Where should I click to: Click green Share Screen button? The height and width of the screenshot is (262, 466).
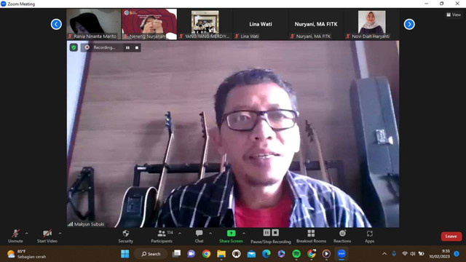point(231,236)
